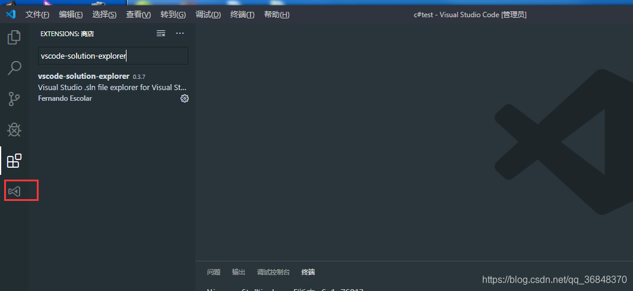The image size is (633, 291).
Task: Select the vscode-solution-explorer extension title
Action: click(84, 76)
